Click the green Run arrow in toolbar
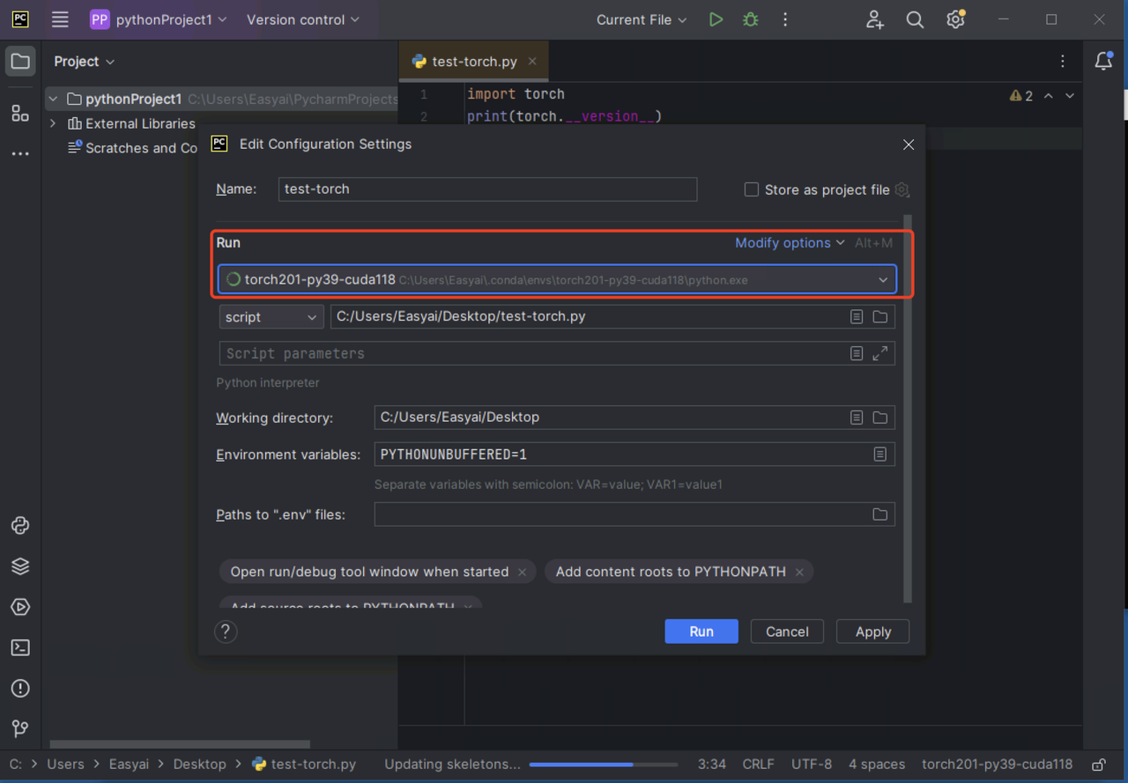Image resolution: width=1128 pixels, height=783 pixels. 716,20
